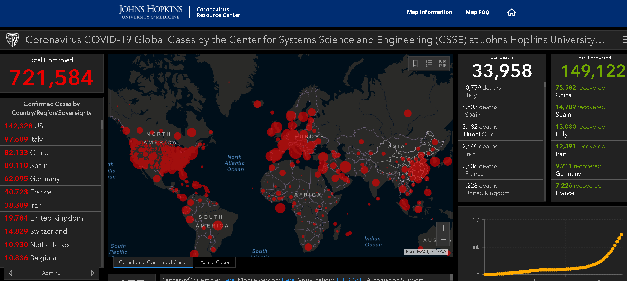The width and height of the screenshot is (627, 281).
Task: Zoom out with the map minus button
Action: 443,240
